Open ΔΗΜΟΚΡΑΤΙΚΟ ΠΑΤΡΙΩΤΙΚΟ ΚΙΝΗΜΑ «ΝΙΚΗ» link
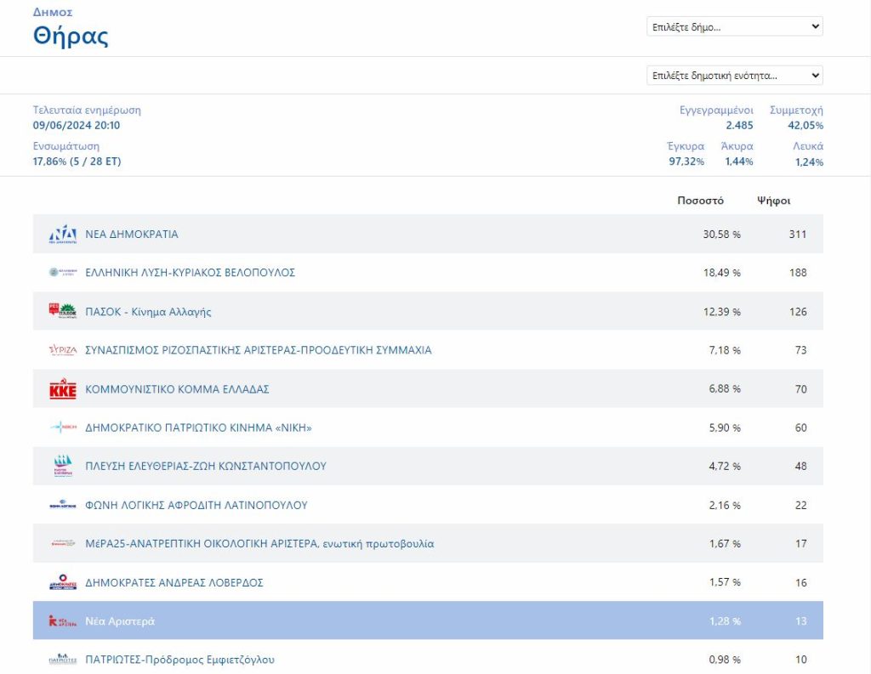The height and width of the screenshot is (674, 871). click(x=198, y=428)
